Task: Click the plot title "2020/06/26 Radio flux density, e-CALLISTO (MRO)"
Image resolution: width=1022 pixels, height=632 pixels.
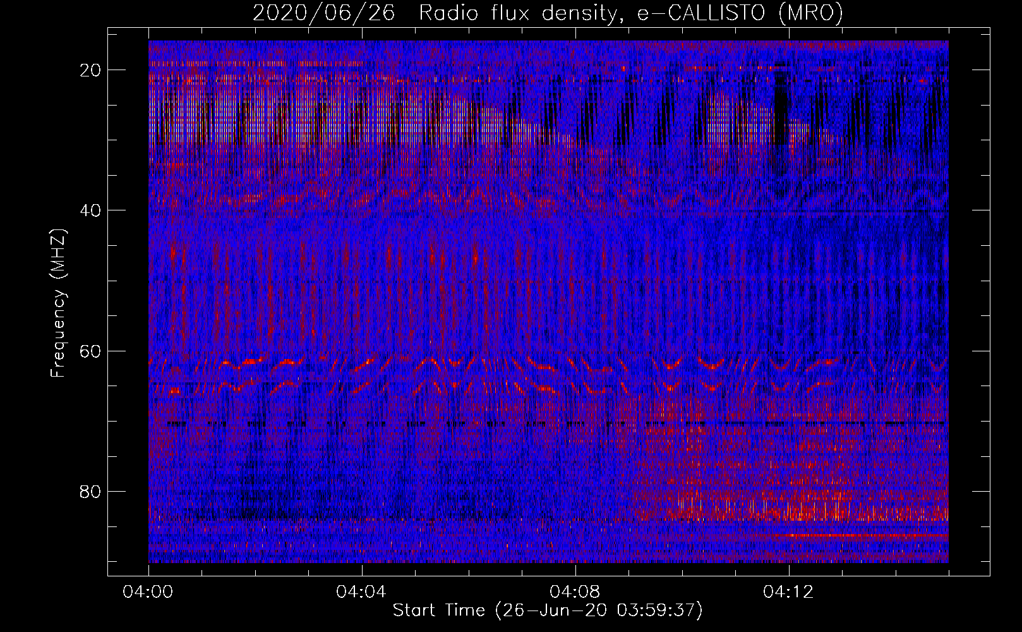Action: pyautogui.click(x=548, y=13)
